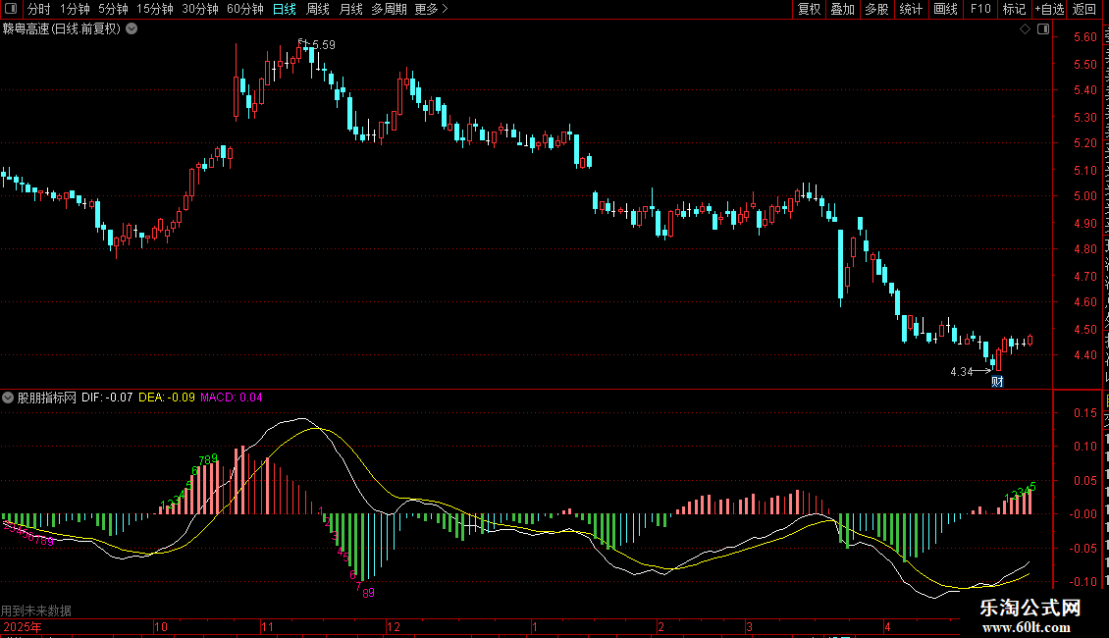Image resolution: width=1109 pixels, height=638 pixels.
Task: Click the 标记 mark button
Action: [x=1014, y=9]
